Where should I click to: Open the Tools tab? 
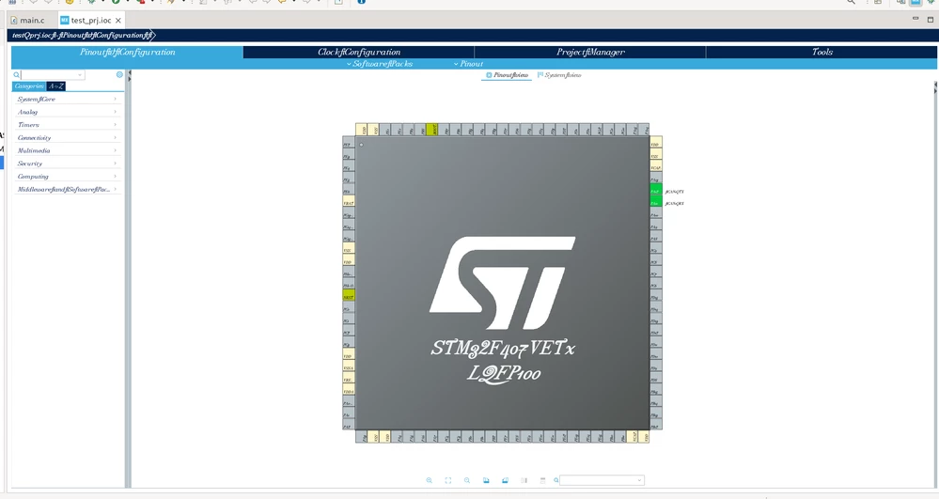822,52
